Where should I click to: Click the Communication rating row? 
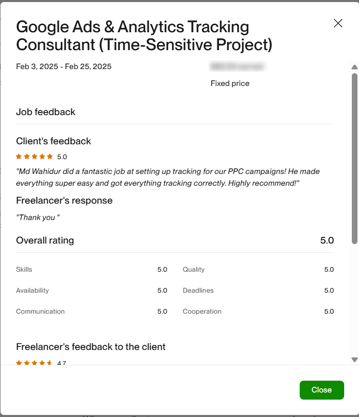point(92,312)
